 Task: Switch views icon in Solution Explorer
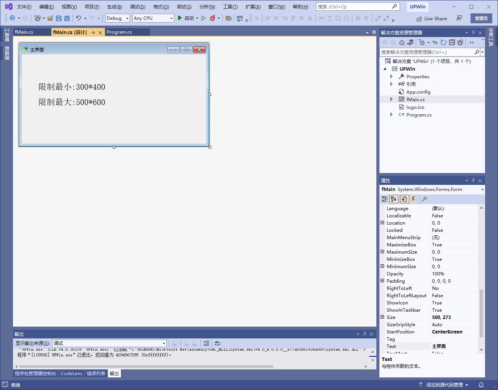(410, 42)
